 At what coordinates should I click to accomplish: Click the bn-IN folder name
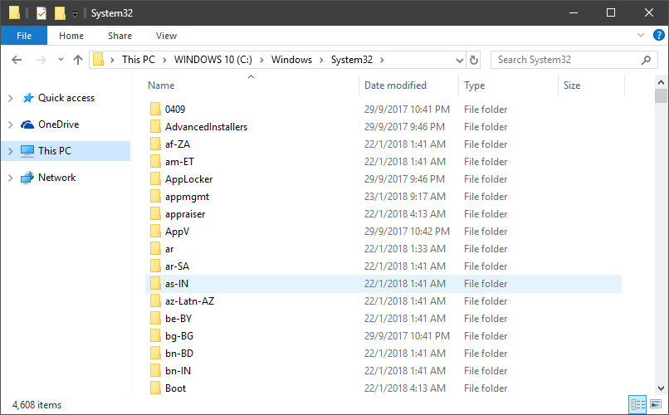click(x=178, y=371)
